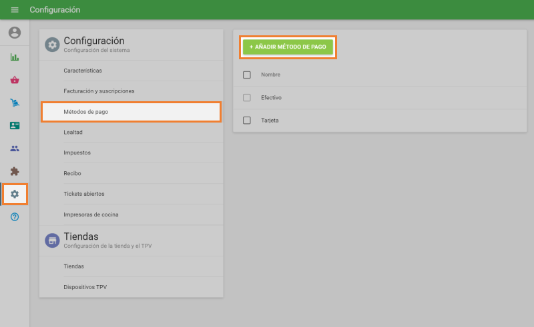534x327 pixels.
Task: Open the Help question mark icon
Action: coord(15,217)
